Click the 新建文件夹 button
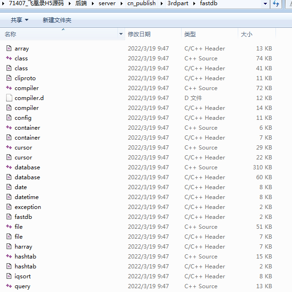This screenshot has height=292, width=292. pyautogui.click(x=57, y=20)
